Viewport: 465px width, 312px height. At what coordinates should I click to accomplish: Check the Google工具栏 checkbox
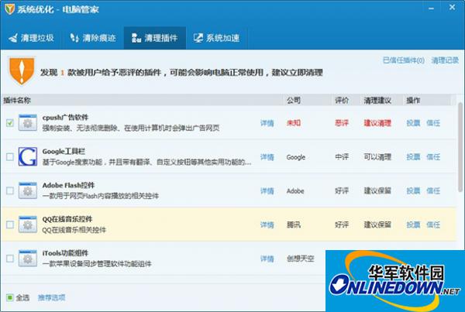pyautogui.click(x=10, y=156)
